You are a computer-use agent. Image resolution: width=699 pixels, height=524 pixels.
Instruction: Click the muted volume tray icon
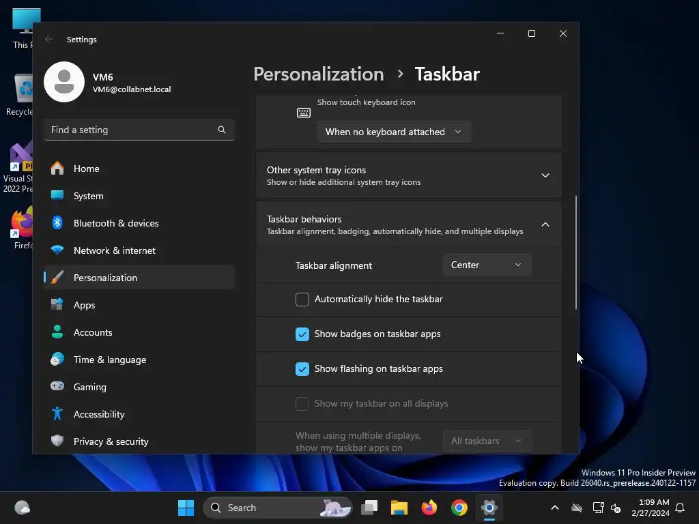pos(616,508)
